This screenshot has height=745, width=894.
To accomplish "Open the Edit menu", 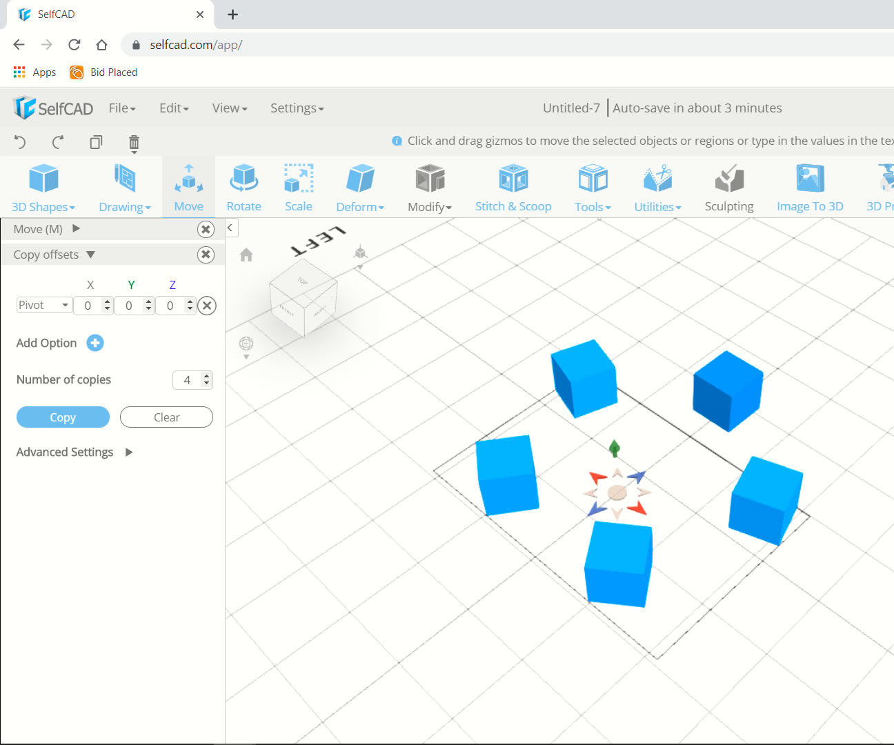I will pos(174,108).
